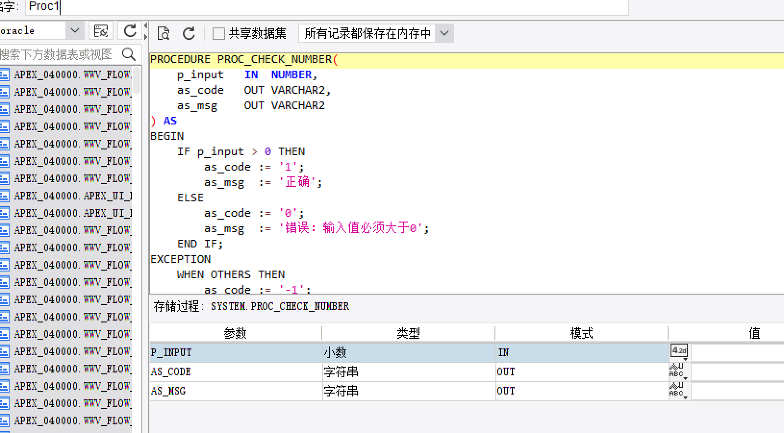
Task: Click the refresh icon beside preview icon
Action: tap(189, 33)
